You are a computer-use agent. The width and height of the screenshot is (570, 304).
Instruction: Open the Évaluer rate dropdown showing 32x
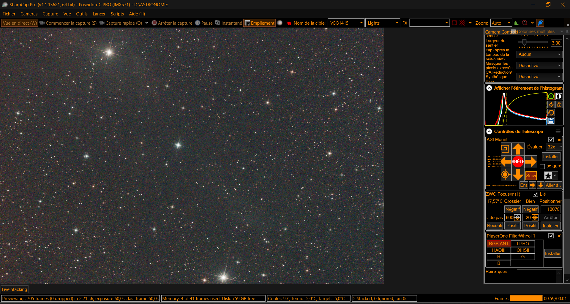(x=554, y=147)
